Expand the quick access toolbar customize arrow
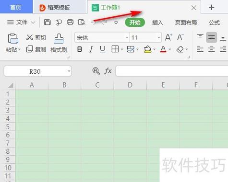The width and height of the screenshot is (228, 182). [116, 23]
